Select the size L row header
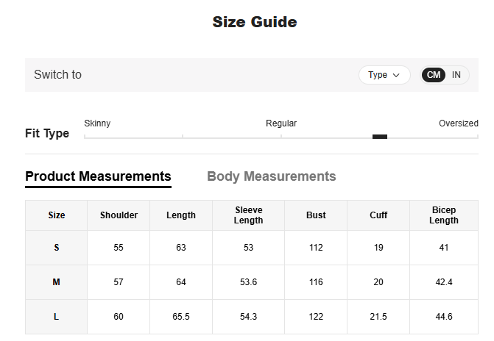This screenshot has height=341, width=494. click(x=57, y=317)
